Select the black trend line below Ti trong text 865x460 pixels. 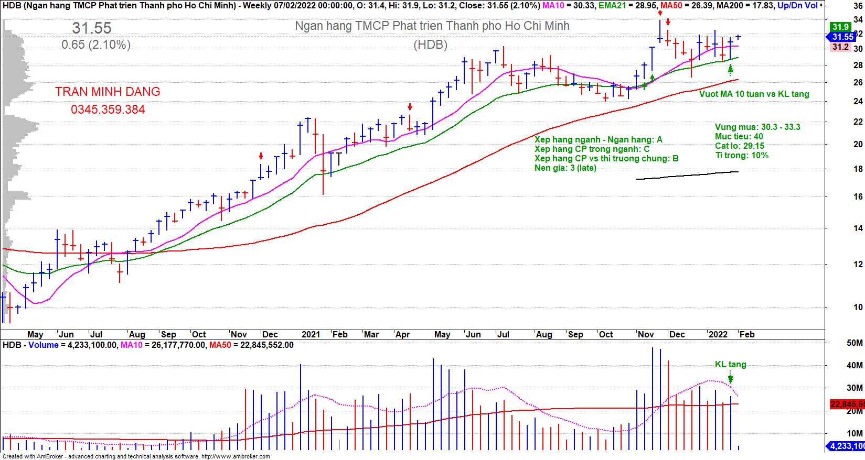tap(687, 176)
